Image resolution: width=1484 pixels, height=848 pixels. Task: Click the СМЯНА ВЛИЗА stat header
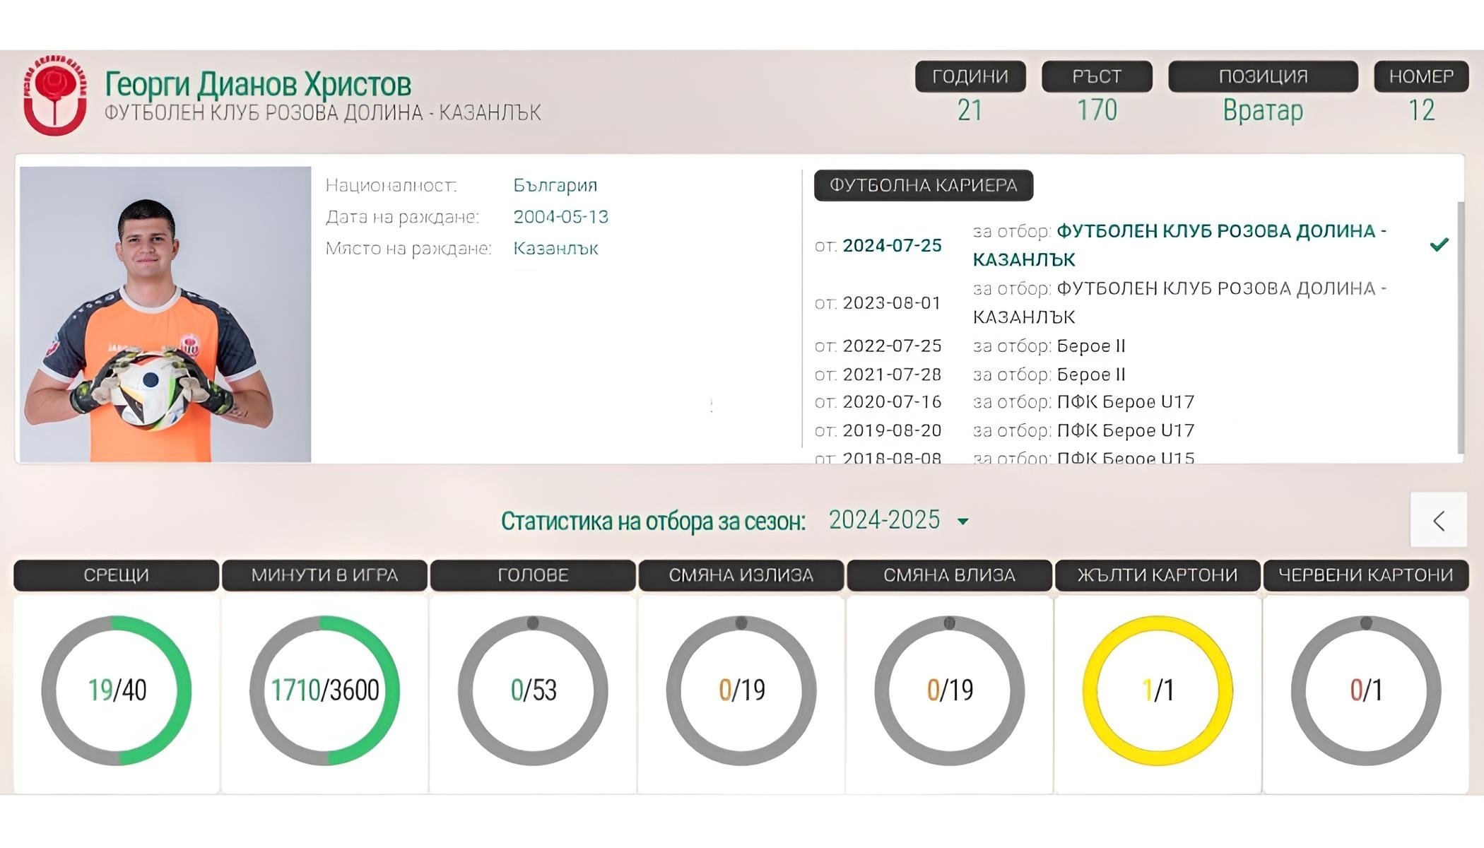[x=949, y=575]
